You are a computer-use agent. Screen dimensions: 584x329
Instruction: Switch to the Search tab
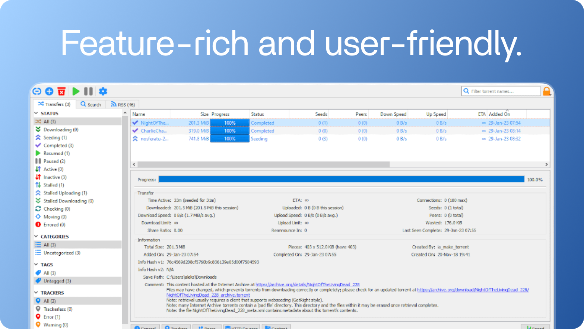coord(91,105)
